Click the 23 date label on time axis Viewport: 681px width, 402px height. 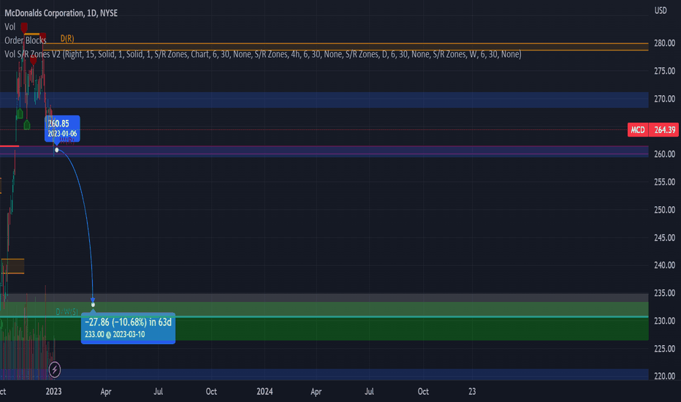click(472, 391)
